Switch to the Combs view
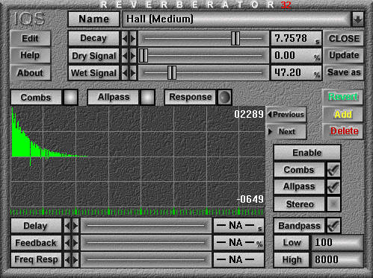Viewport: 373px width, 278px height. tap(36, 97)
